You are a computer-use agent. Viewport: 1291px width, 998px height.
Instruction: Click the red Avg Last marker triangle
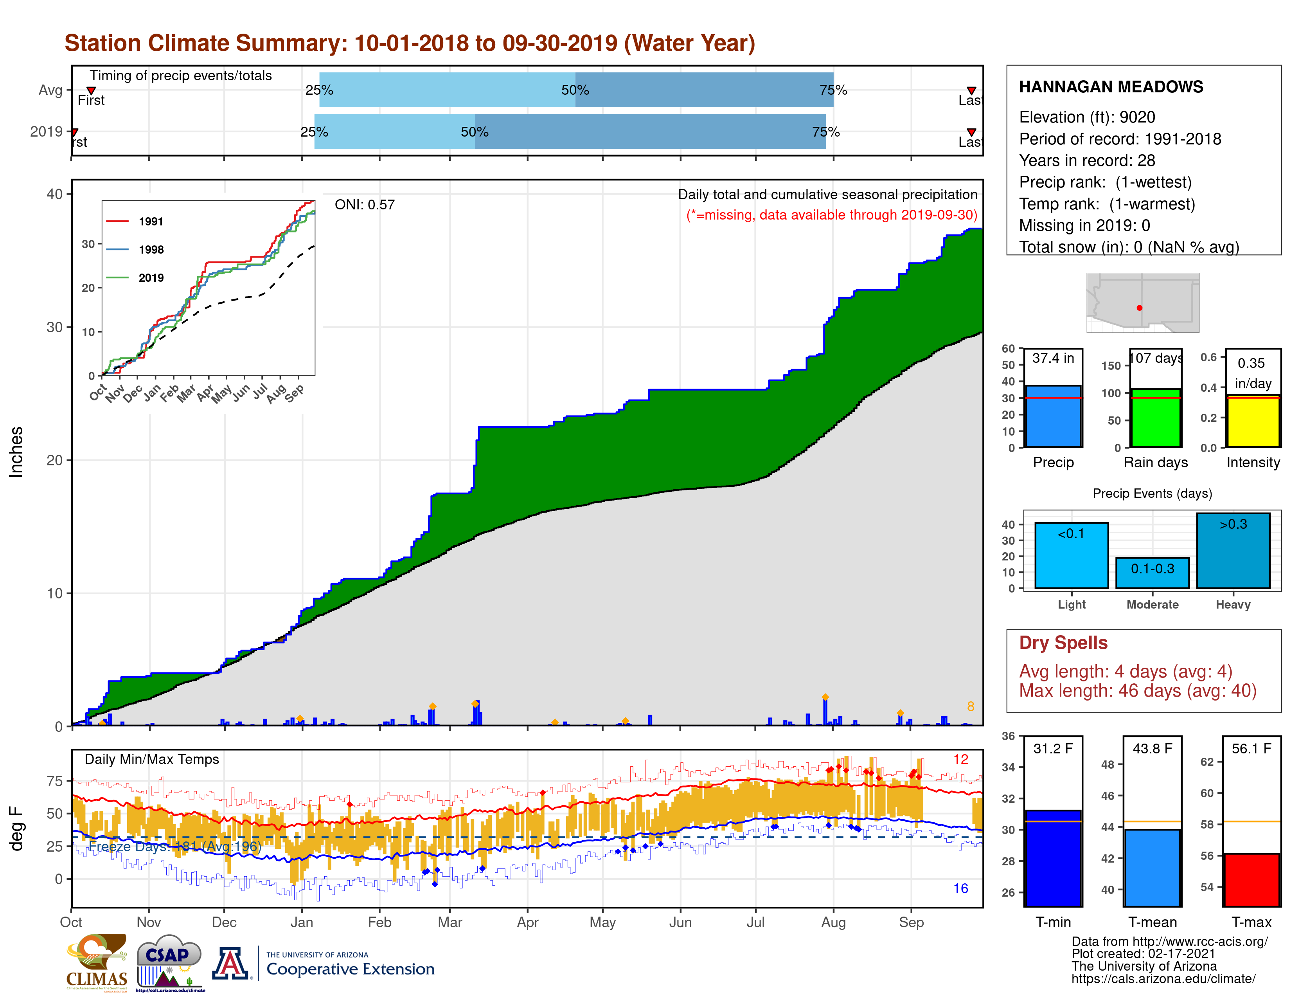pyautogui.click(x=971, y=90)
